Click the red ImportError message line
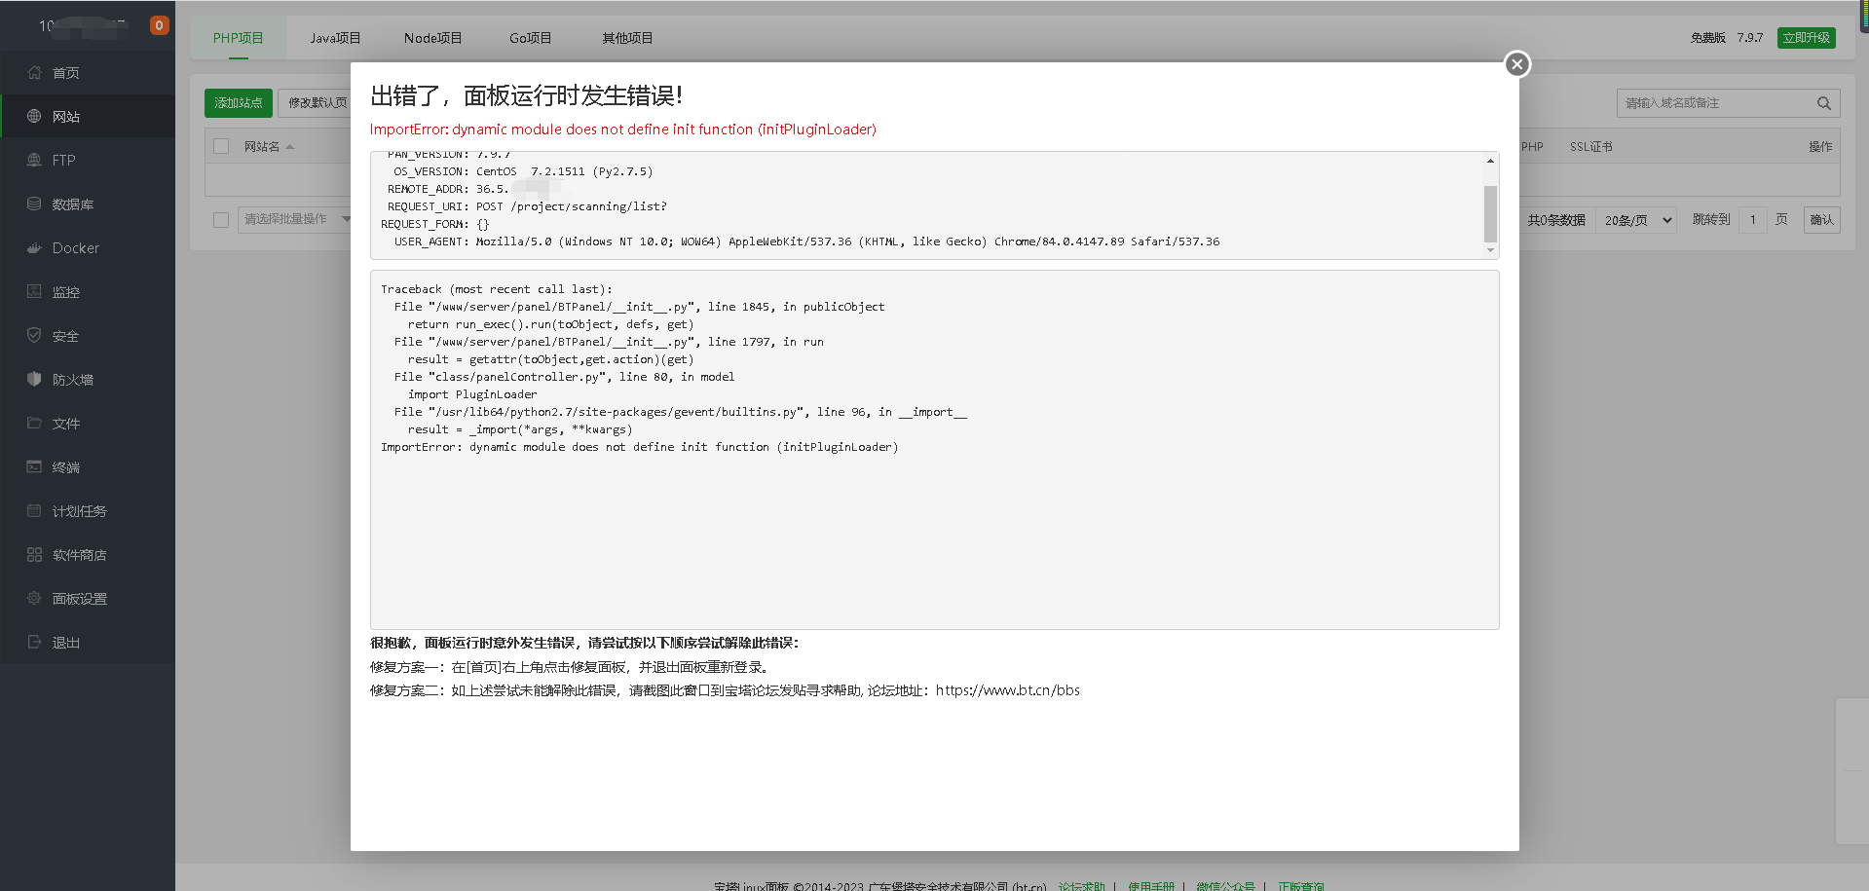The width and height of the screenshot is (1869, 891). point(623,130)
